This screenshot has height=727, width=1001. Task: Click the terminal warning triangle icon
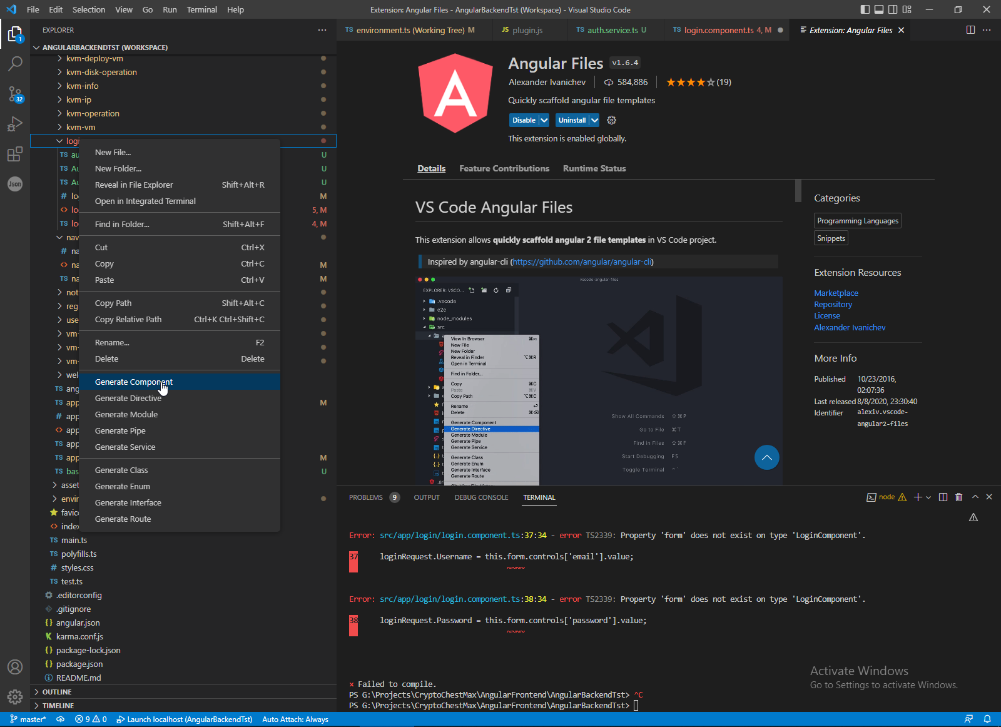973,517
